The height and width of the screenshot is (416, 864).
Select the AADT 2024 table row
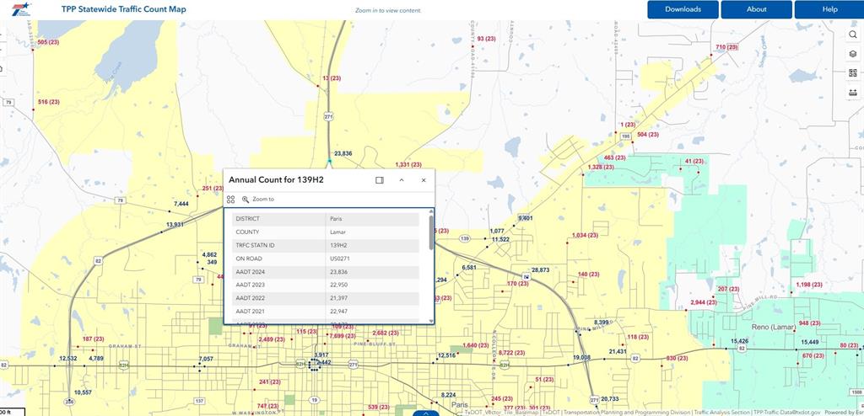[326, 272]
